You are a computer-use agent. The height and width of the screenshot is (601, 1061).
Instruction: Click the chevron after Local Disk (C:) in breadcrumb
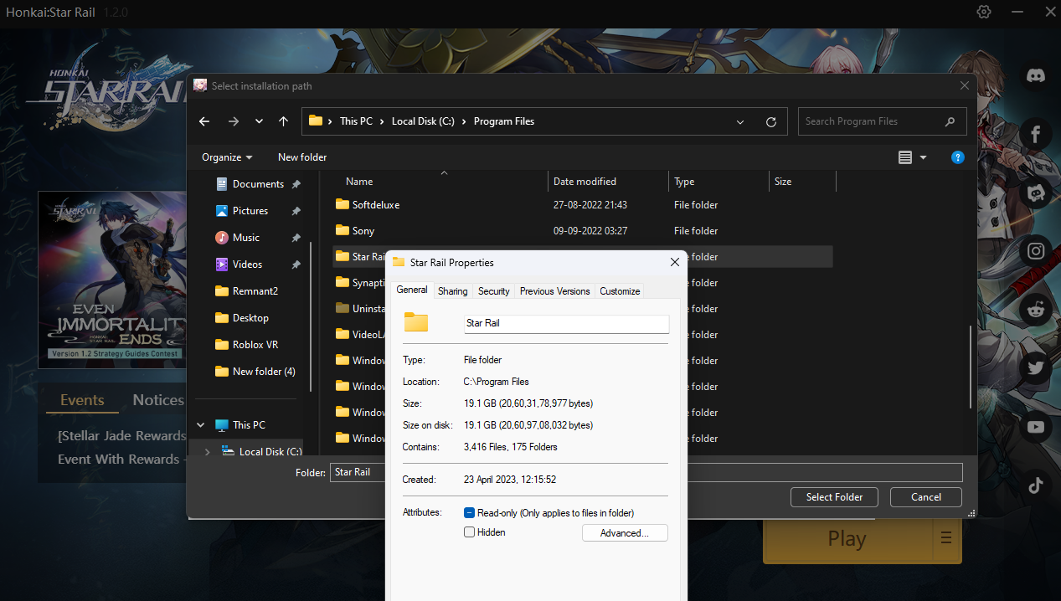pos(464,121)
